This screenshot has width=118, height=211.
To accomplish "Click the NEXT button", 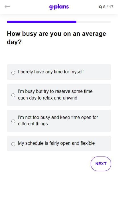I will [x=101, y=164].
